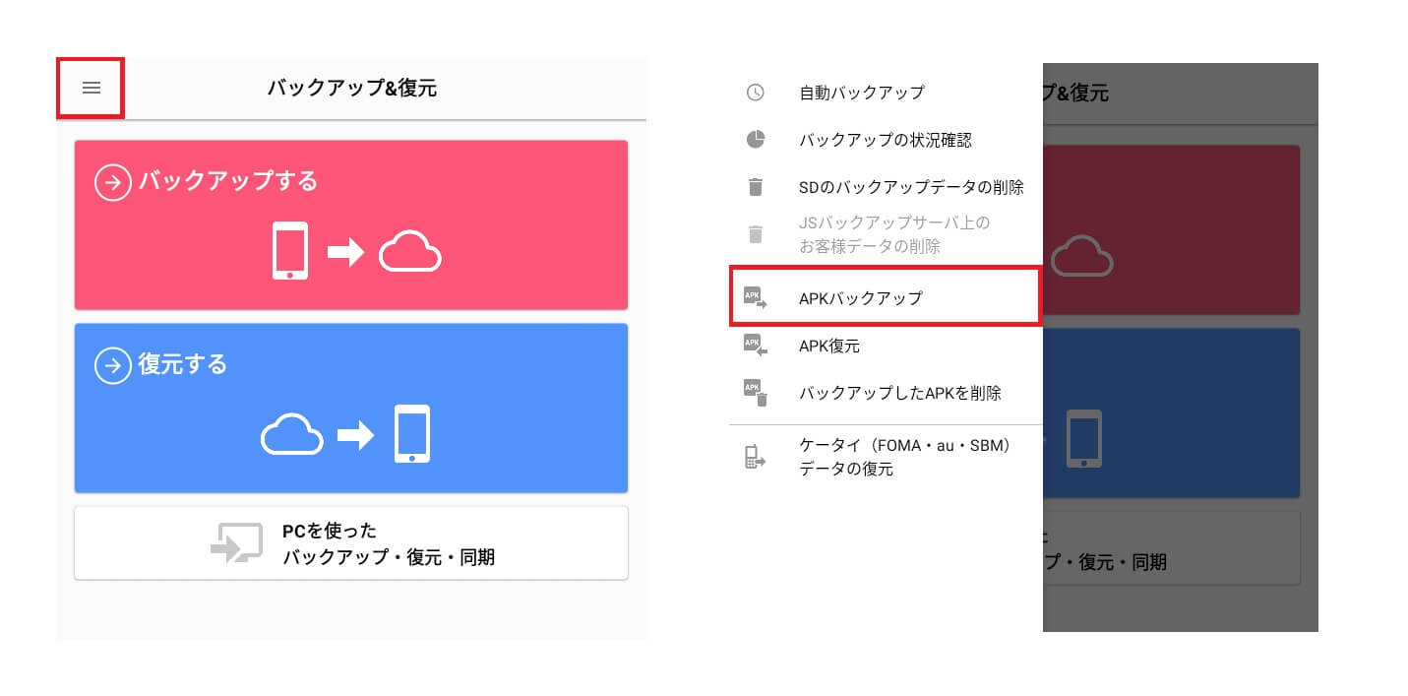The image size is (1408, 696).
Task: Select APK復元 menu item
Action: pyautogui.click(x=829, y=346)
